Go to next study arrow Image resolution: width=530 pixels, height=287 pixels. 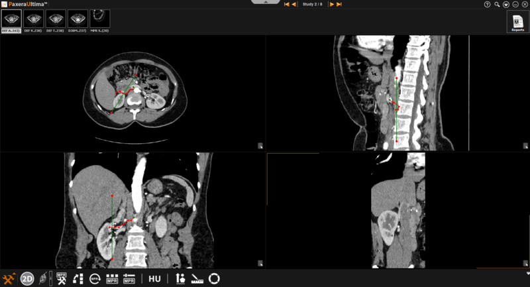point(332,5)
